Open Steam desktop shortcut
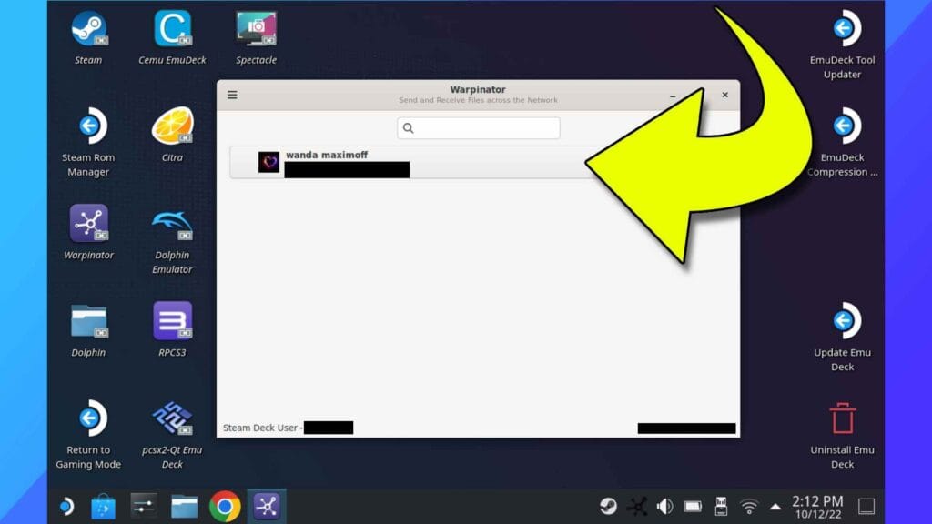The image size is (932, 524). click(88, 30)
